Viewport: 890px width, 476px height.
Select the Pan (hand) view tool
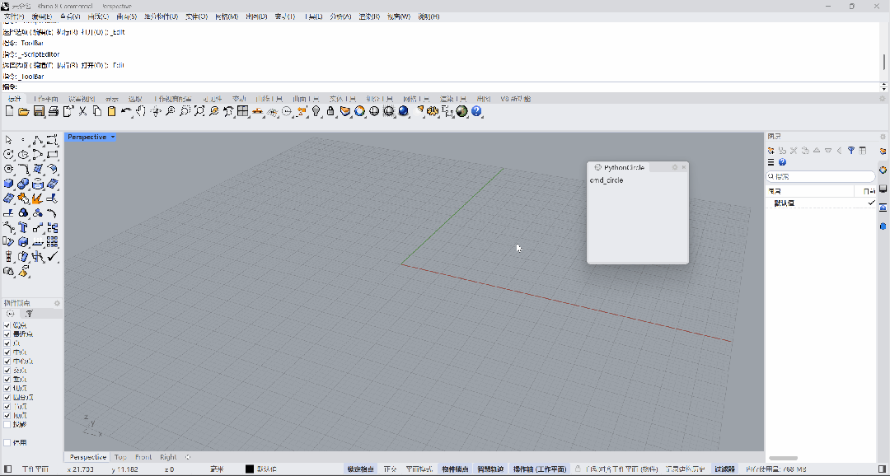coord(141,111)
